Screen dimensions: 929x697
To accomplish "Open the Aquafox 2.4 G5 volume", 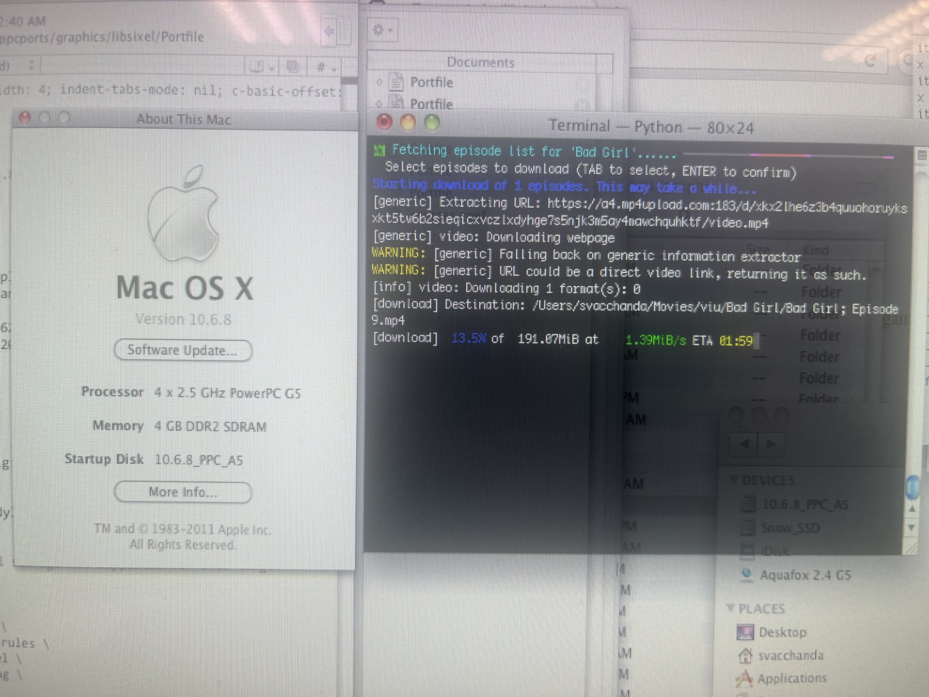I will 805,575.
